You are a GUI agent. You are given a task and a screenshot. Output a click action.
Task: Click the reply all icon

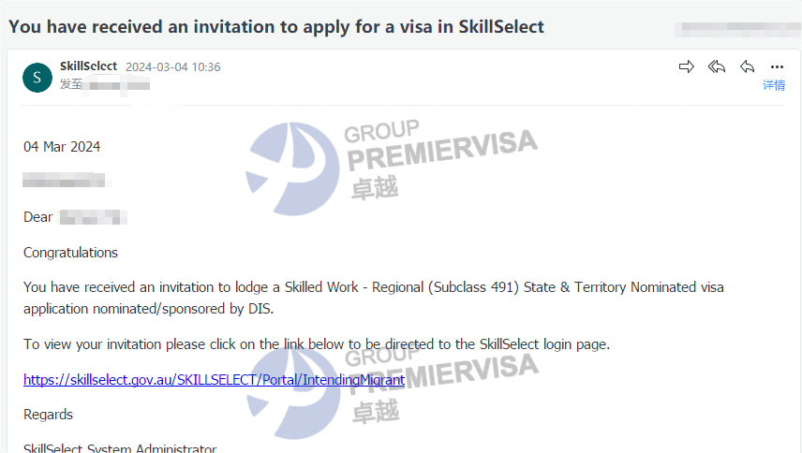[x=717, y=66]
